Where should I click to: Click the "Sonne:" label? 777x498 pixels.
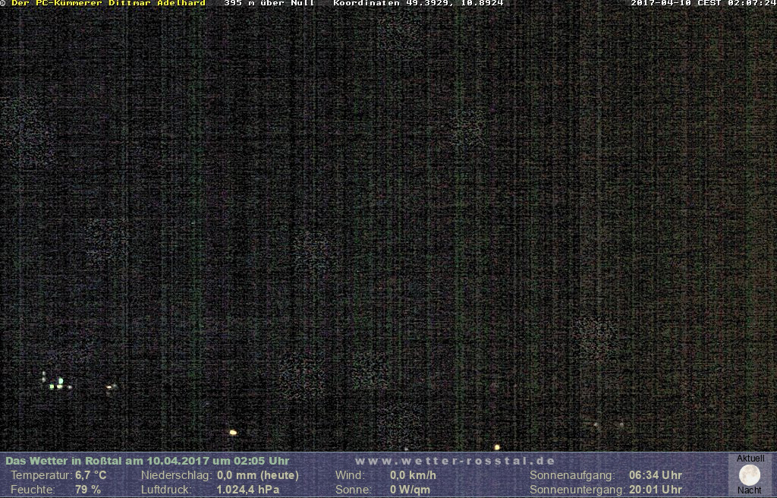(354, 490)
